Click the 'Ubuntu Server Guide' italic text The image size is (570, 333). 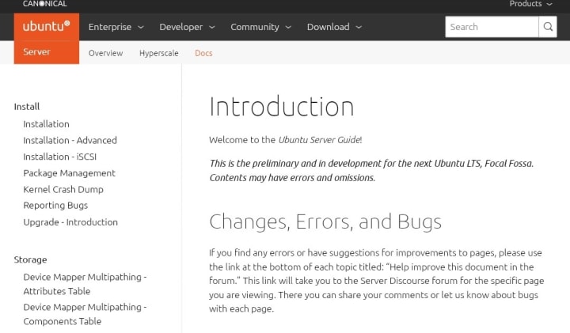[x=319, y=140]
